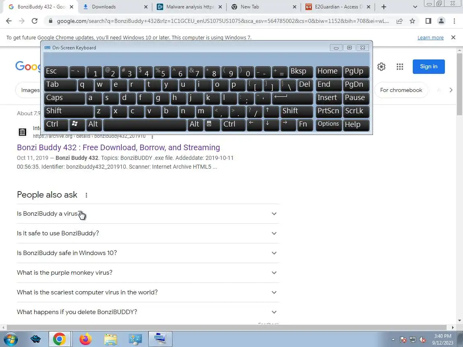Open Google quick settings gear
The image size is (463, 347).
tap(381, 67)
